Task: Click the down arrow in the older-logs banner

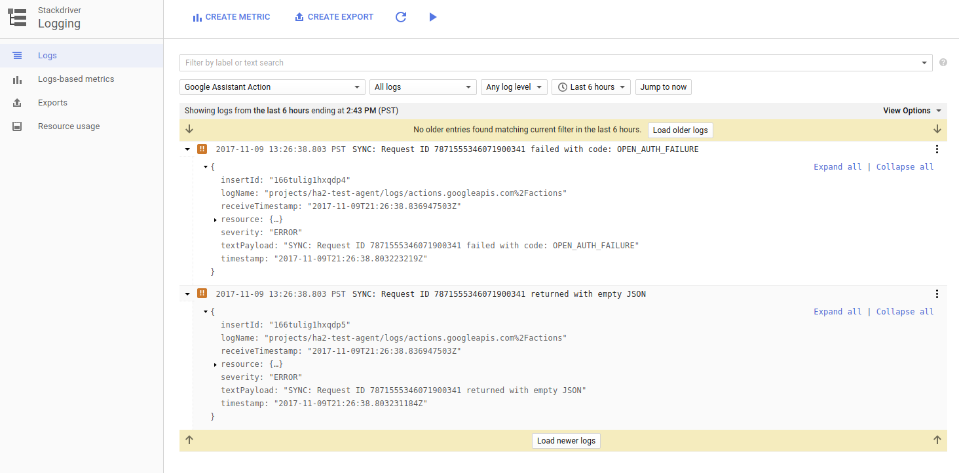Action: tap(189, 129)
